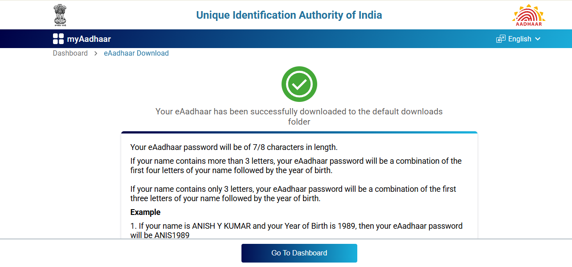
Task: Click the success download confirmation message
Action: click(299, 116)
